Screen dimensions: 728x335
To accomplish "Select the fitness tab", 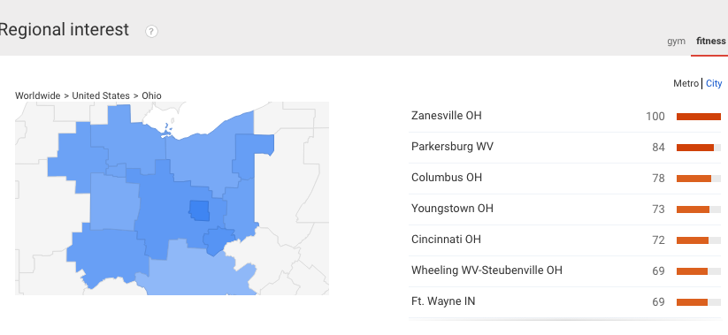I will (710, 41).
